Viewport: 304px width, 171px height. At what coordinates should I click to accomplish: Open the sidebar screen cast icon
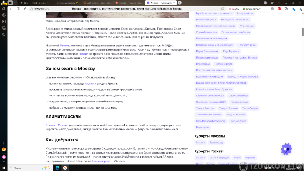point(3,28)
